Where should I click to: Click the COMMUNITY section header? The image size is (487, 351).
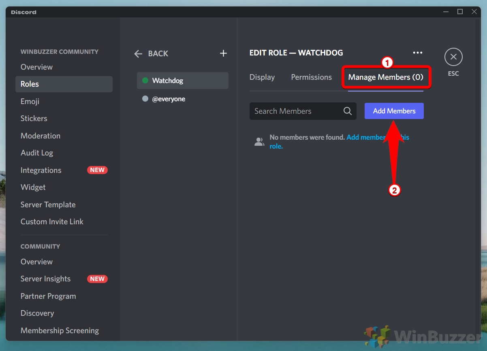tap(40, 246)
